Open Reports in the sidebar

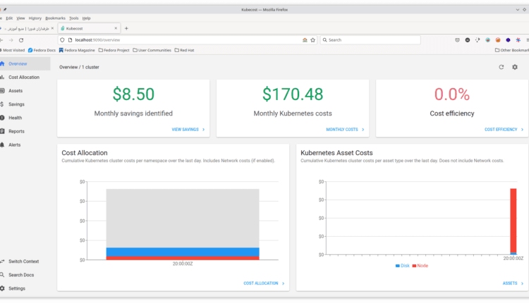pos(17,131)
